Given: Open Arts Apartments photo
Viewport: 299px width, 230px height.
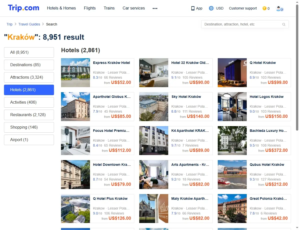Looking at the screenshot, I should coord(154,175).
